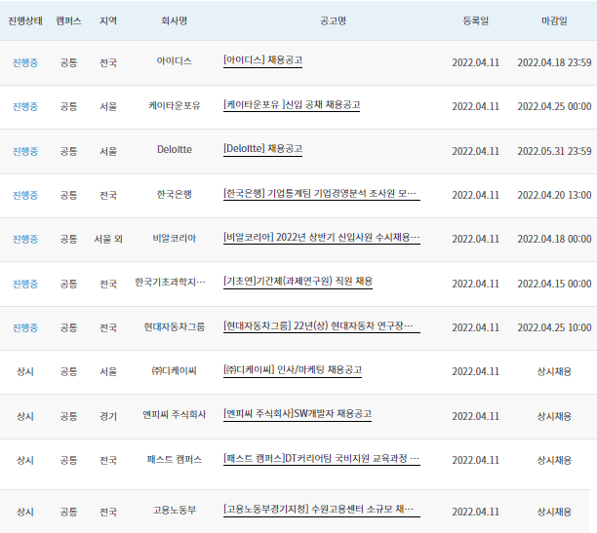The image size is (597, 533).
Task: Click region 서울 외 in 비알코리아 row
Action: 108,239
